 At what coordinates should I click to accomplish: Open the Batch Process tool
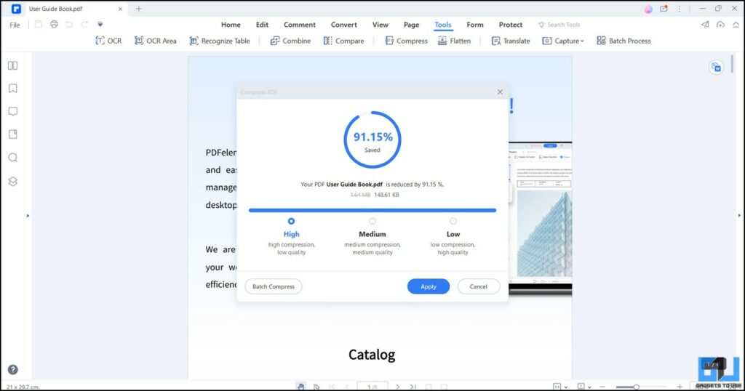(624, 41)
